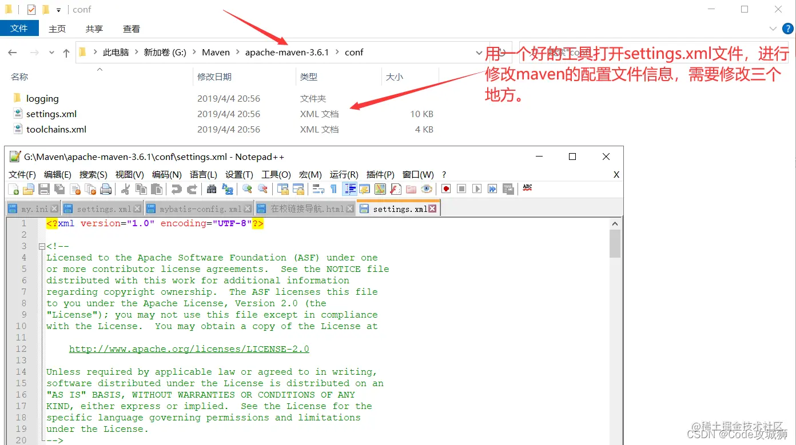The height and width of the screenshot is (445, 796).
Task: Open the 插件(P) menu
Action: pyautogui.click(x=380, y=174)
